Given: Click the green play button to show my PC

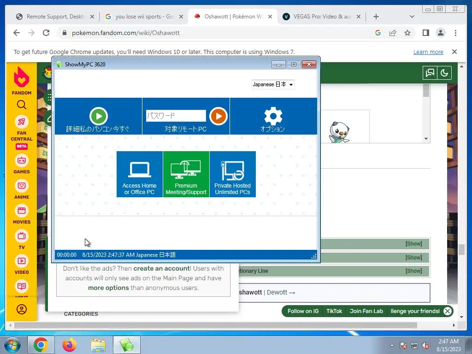Looking at the screenshot, I should (x=99, y=116).
